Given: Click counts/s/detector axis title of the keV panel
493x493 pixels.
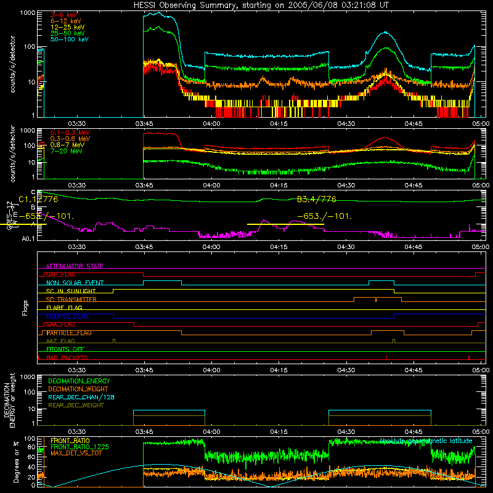Looking at the screenshot, I should pyautogui.click(x=12, y=64).
